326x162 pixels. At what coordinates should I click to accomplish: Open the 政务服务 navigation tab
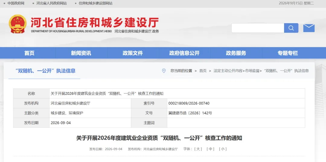(236, 53)
